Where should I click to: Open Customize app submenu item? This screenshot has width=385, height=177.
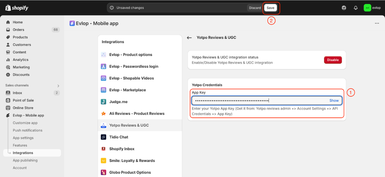tap(25, 123)
